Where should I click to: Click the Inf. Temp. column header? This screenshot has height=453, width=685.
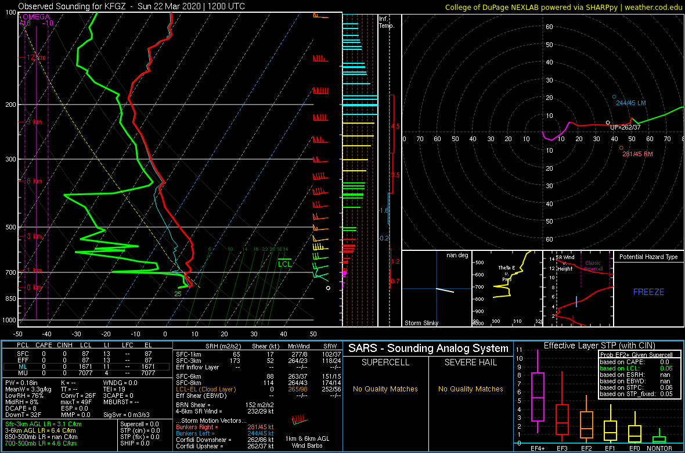[387, 23]
